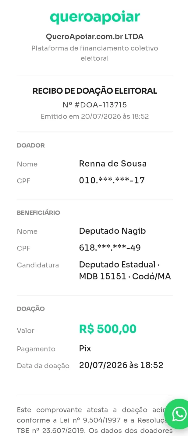Click the donor CPF 010.***.***-17
Viewport: 188px width, 436px height.
pos(112,181)
